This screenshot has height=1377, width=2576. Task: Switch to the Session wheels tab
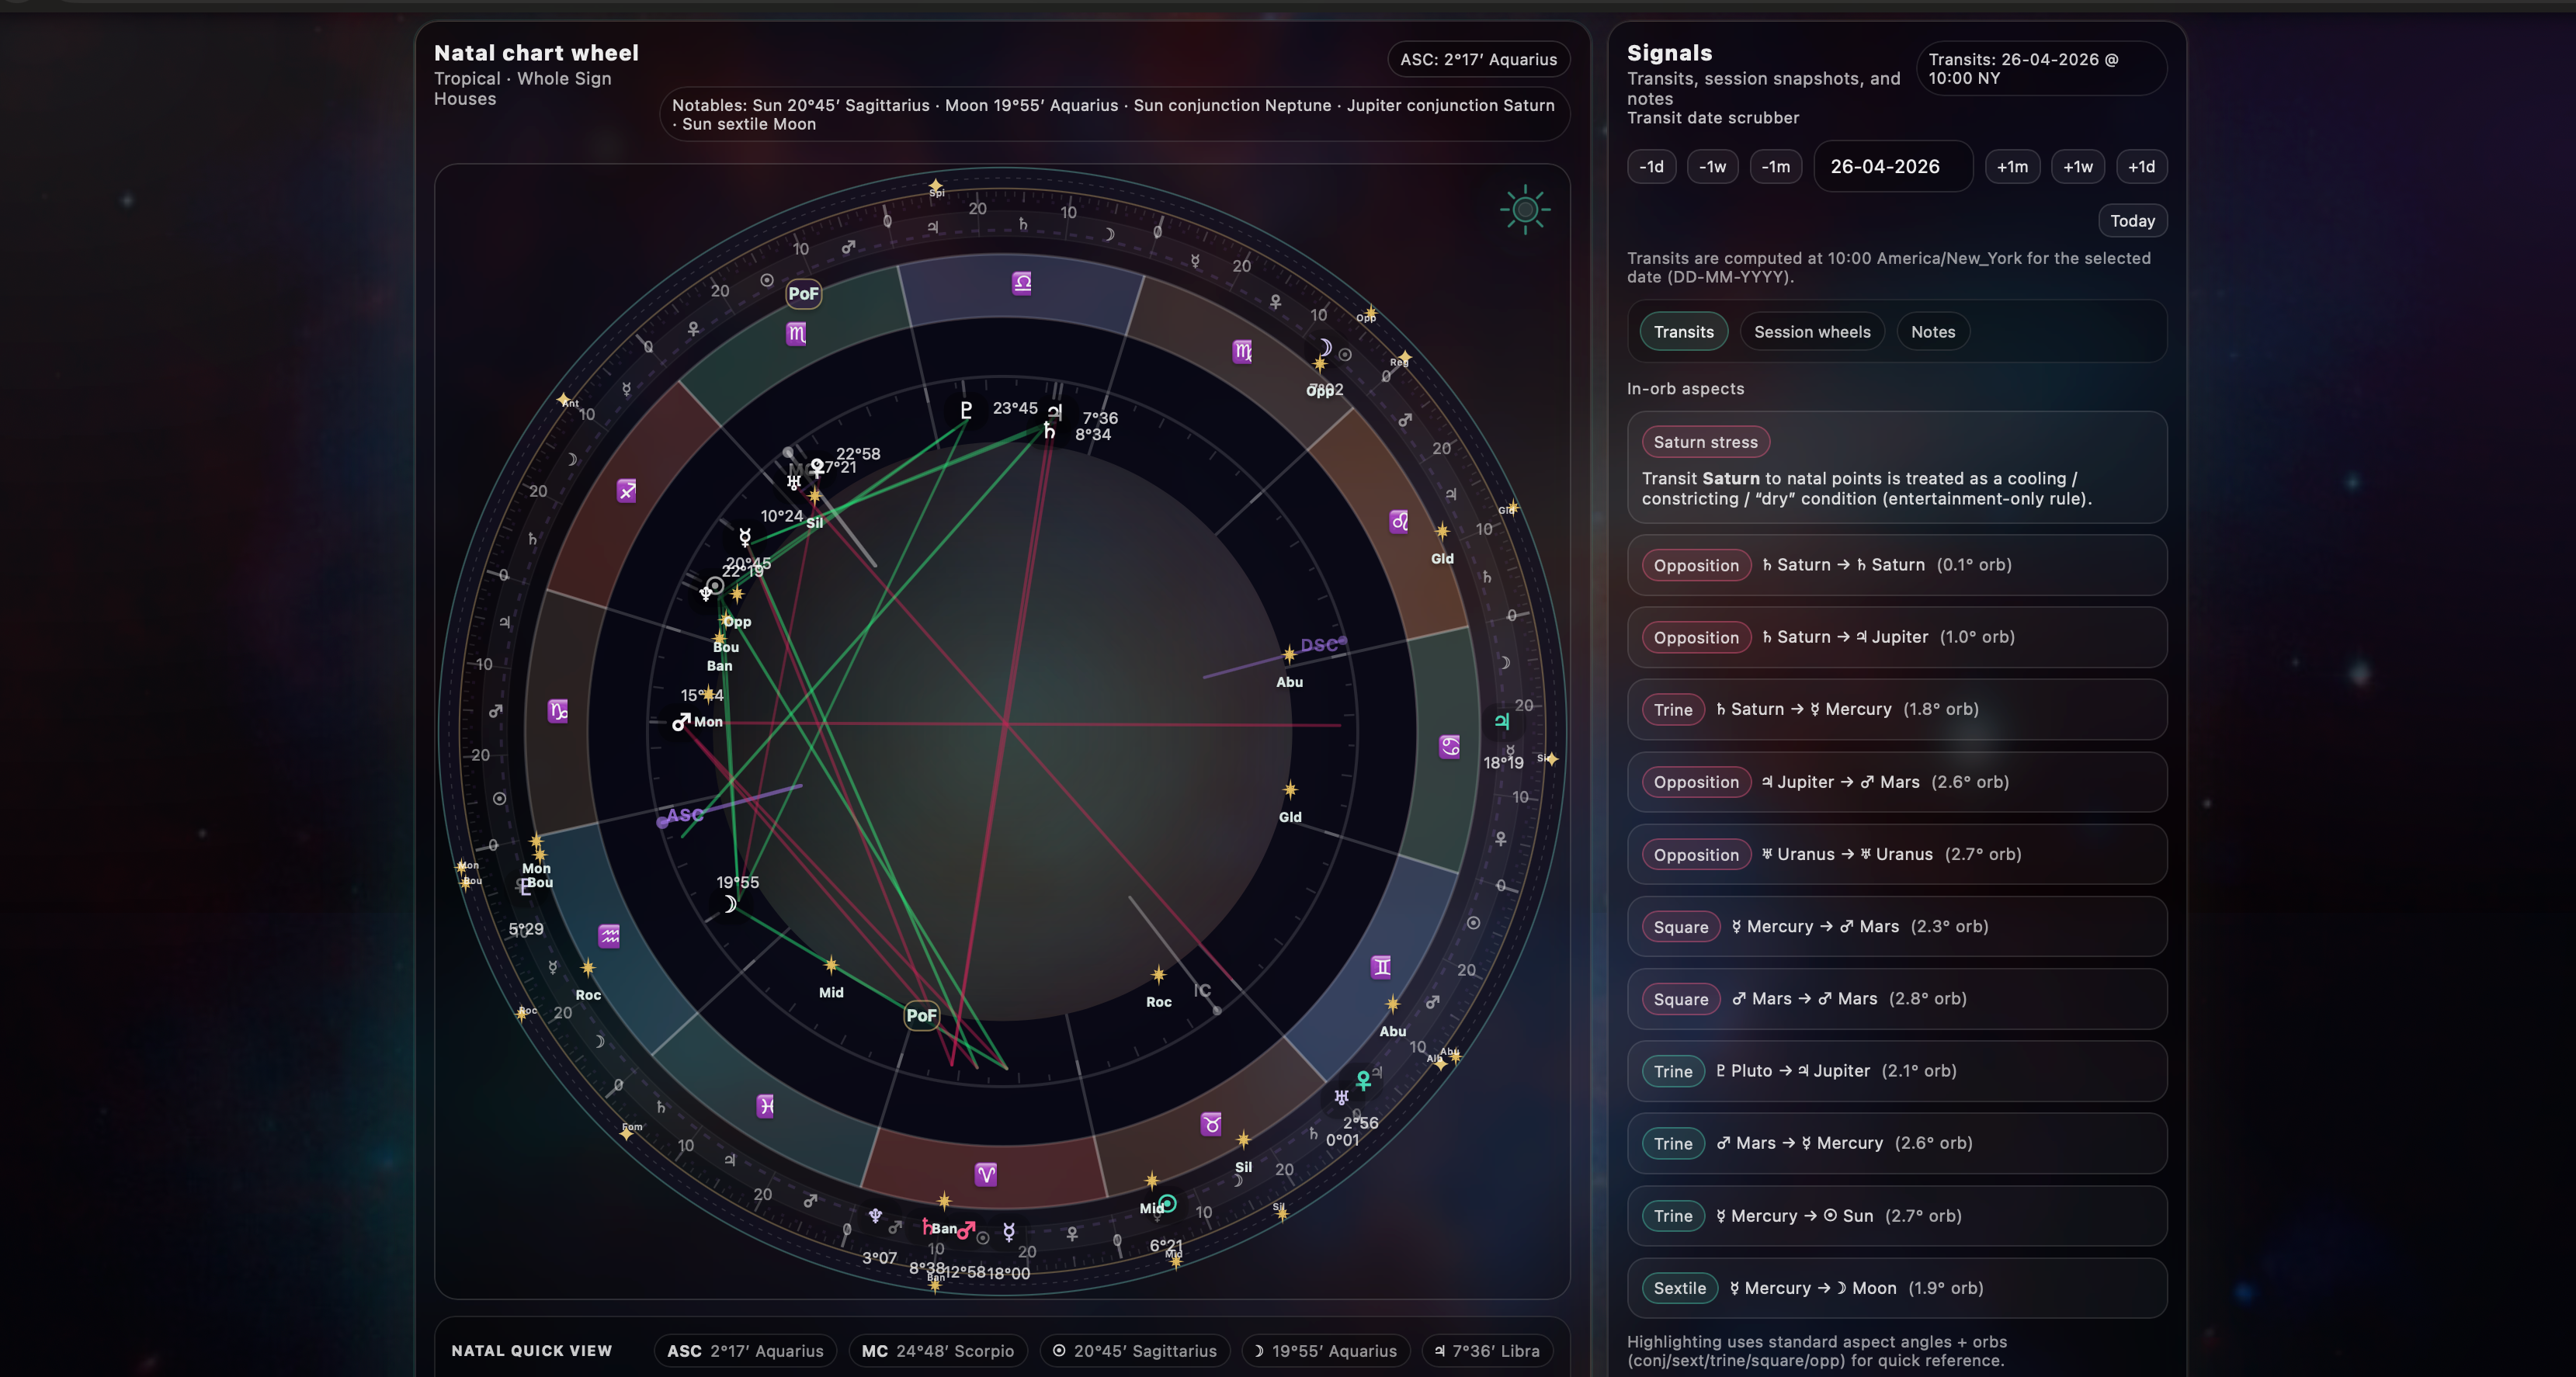click(x=1812, y=331)
